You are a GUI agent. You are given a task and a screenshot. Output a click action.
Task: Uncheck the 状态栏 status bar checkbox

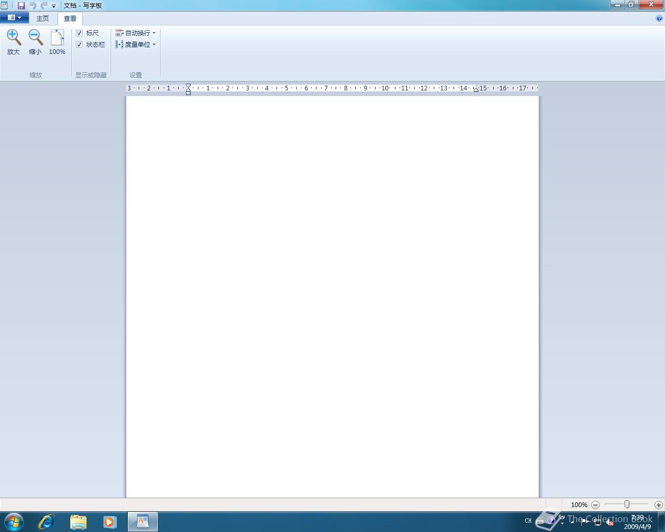point(79,44)
